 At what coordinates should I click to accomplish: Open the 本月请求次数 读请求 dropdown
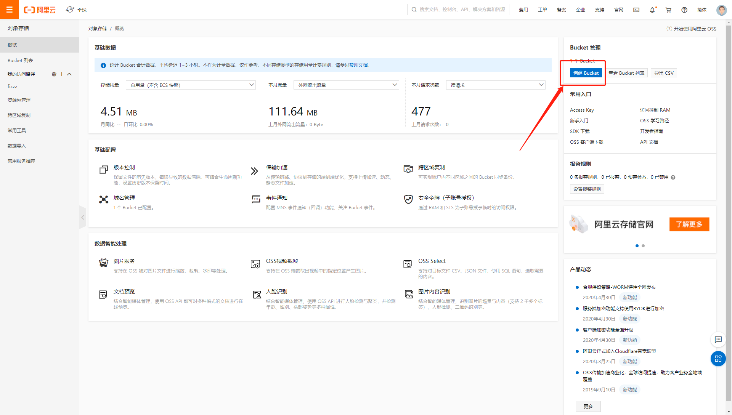pyautogui.click(x=496, y=85)
